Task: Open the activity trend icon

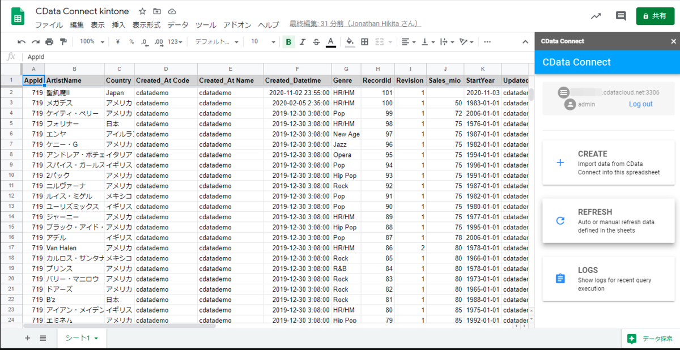Action: 596,16
